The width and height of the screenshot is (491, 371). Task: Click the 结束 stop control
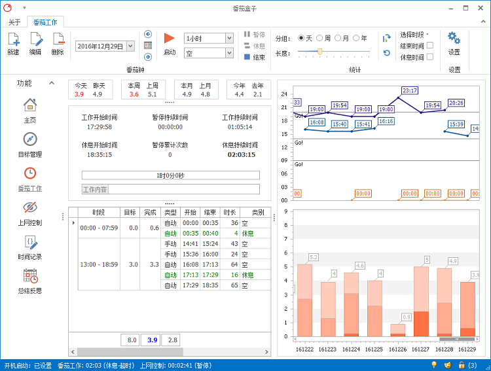(255, 57)
